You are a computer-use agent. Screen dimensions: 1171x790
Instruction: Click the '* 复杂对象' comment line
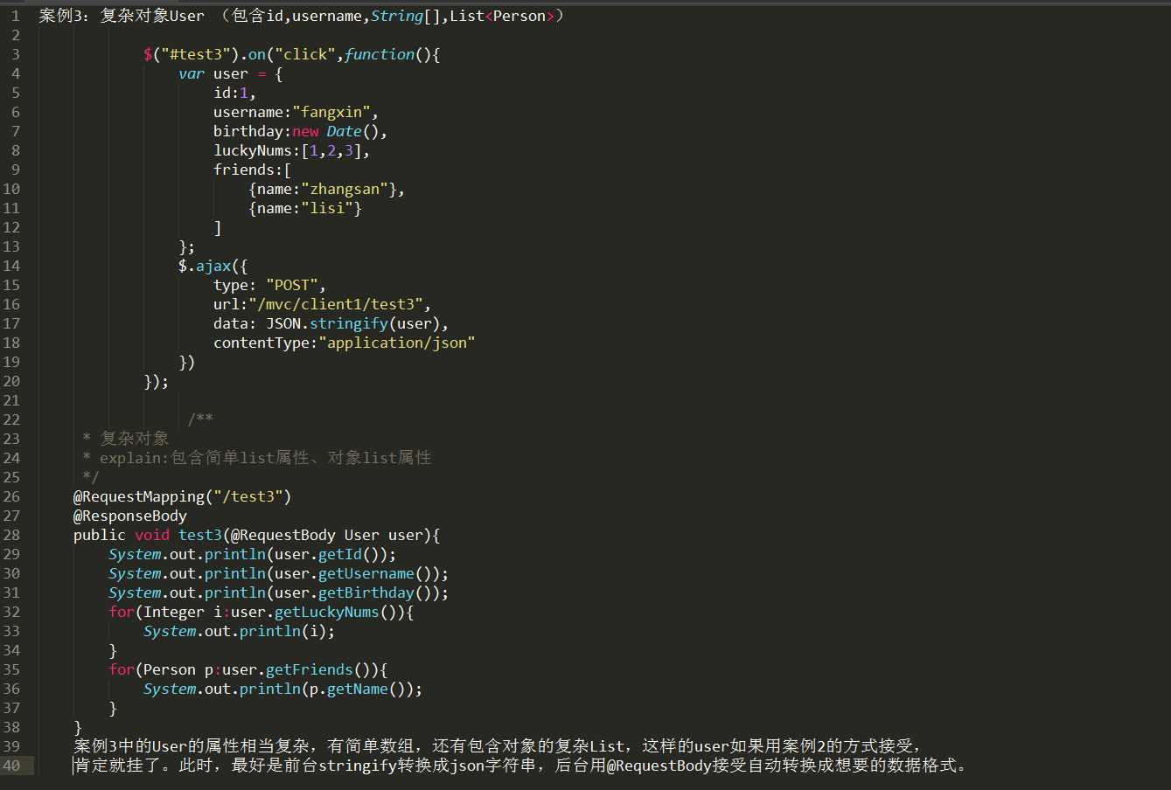click(x=125, y=439)
